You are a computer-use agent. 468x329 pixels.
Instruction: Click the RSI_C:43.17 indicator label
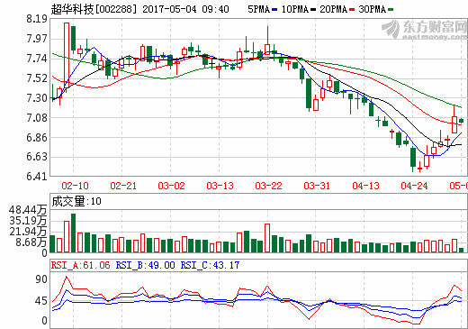210,265
